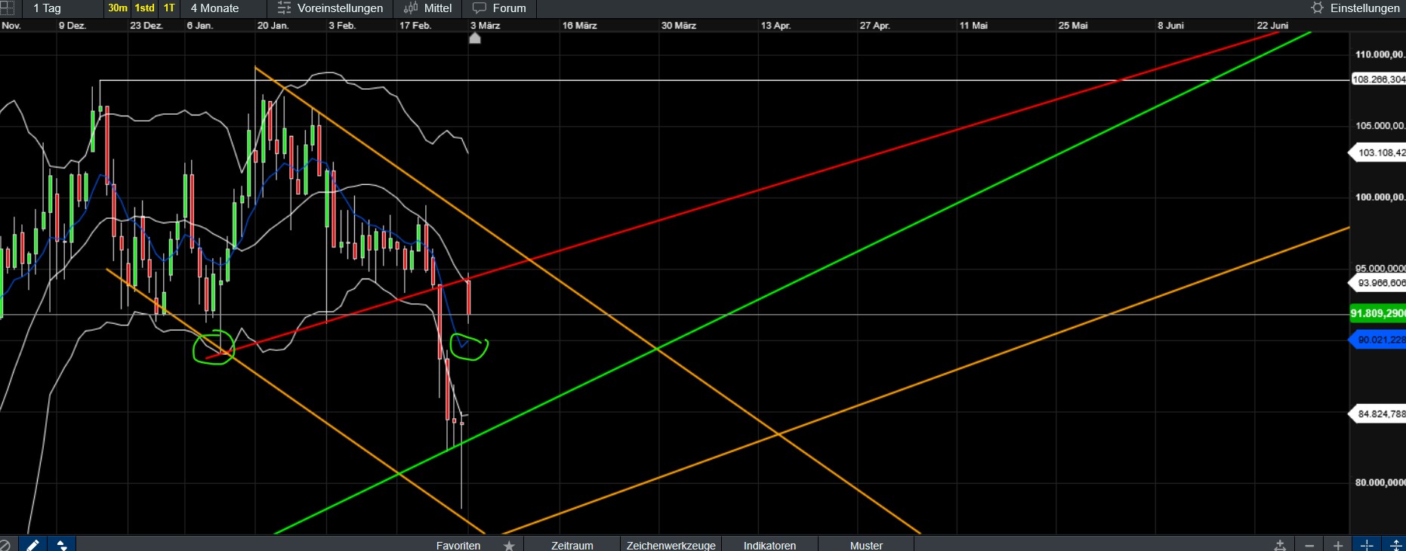
Task: Click the current-date marker triangle at 3 März
Action: (x=475, y=38)
